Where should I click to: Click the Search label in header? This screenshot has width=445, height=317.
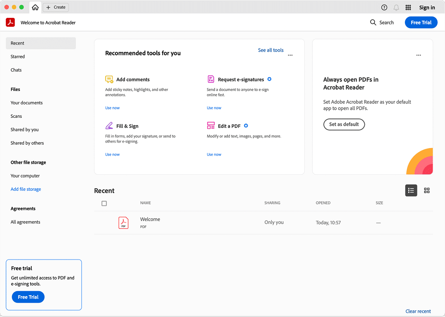pyautogui.click(x=387, y=22)
